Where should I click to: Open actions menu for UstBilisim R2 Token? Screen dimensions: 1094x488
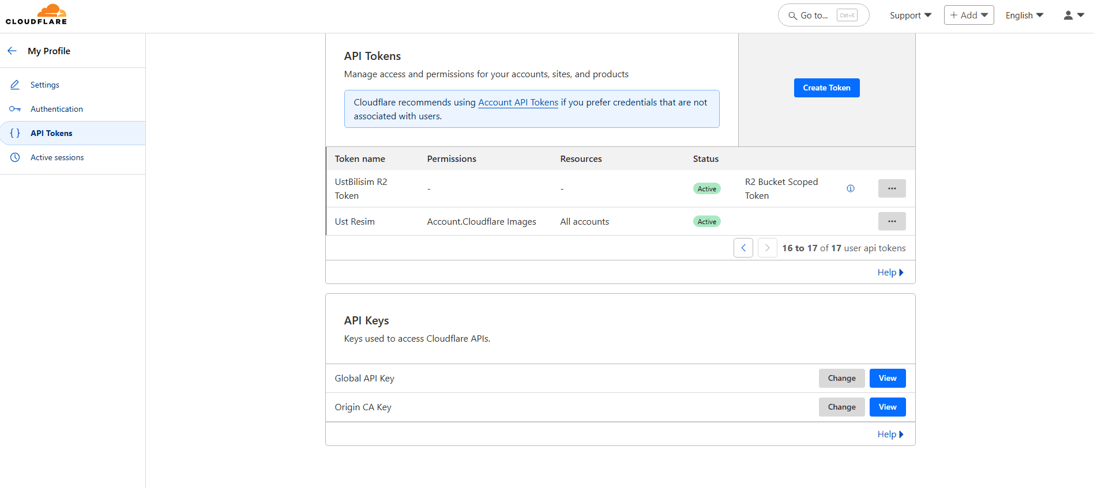pos(892,188)
